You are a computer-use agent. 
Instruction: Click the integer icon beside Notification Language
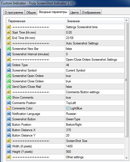pyautogui.click(x=9, y=114)
